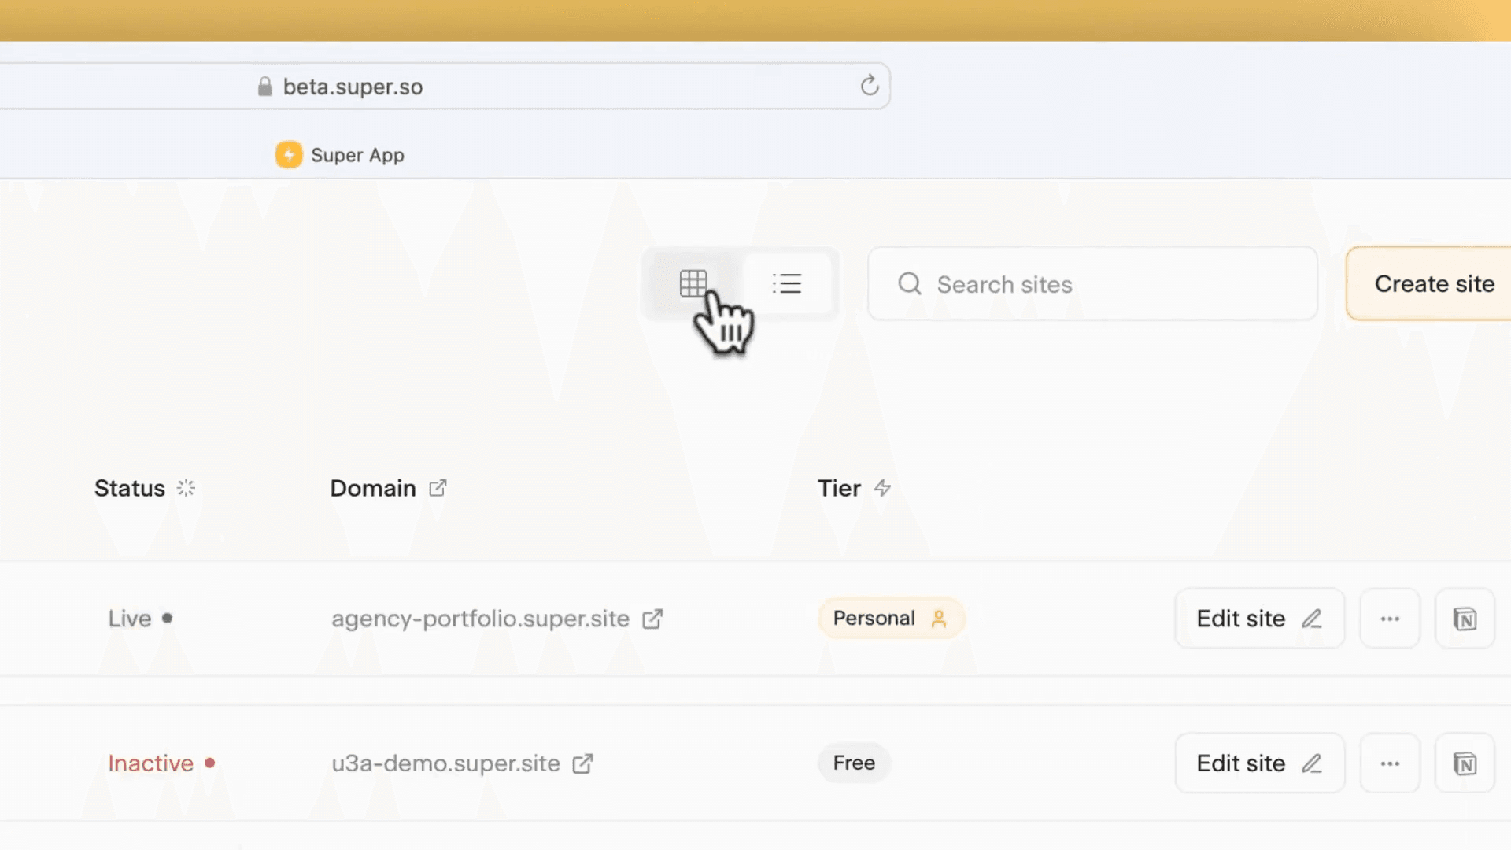Click the lock icon in address bar
The width and height of the screenshot is (1511, 850).
pyautogui.click(x=265, y=87)
